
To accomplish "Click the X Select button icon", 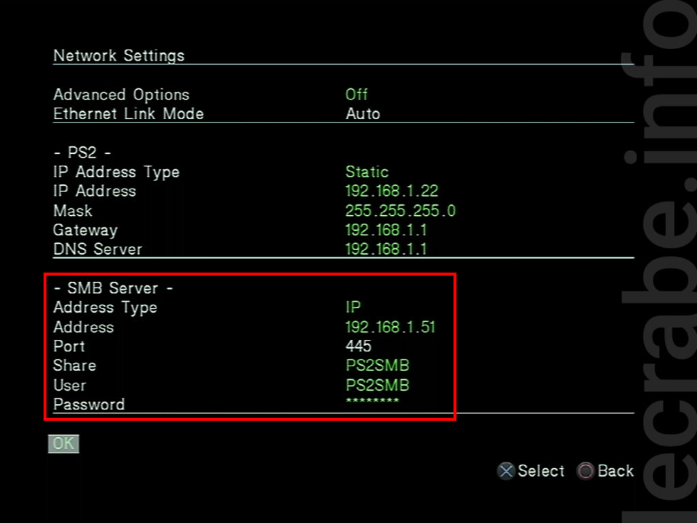I will (506, 471).
